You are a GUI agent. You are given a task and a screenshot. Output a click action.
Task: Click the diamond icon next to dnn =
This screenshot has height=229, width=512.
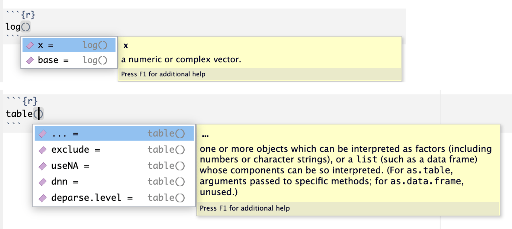click(43, 182)
